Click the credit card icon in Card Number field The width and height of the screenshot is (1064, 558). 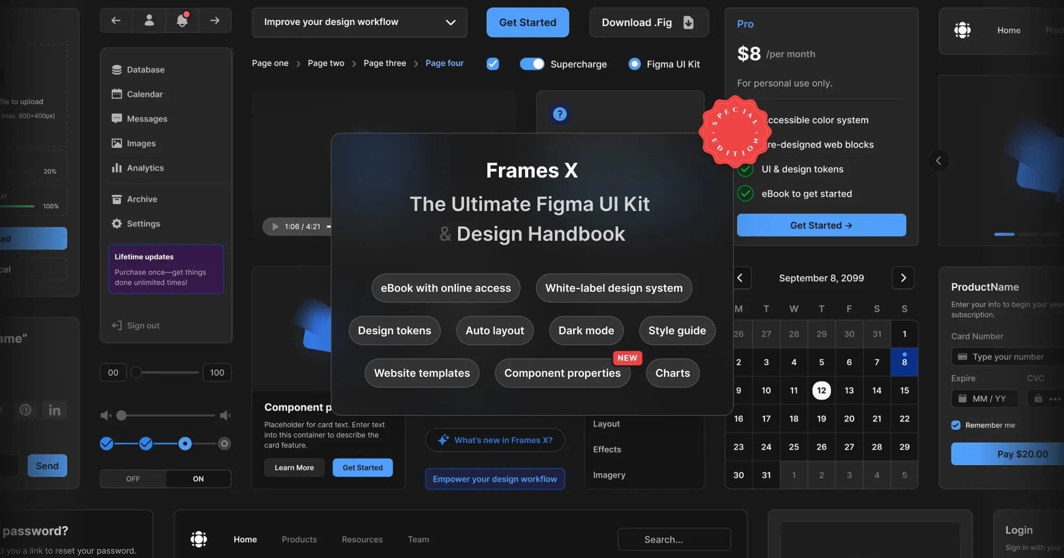[x=962, y=357]
